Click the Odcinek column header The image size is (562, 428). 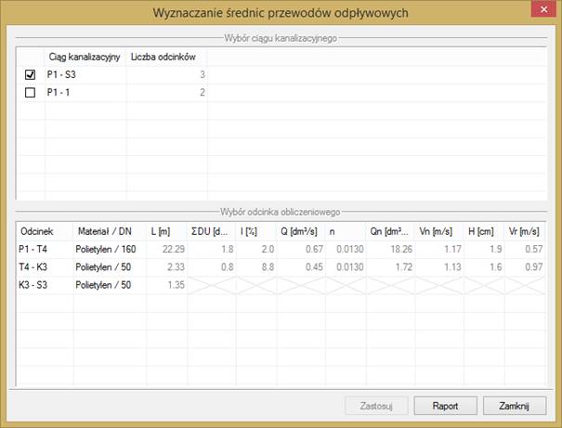[45, 231]
